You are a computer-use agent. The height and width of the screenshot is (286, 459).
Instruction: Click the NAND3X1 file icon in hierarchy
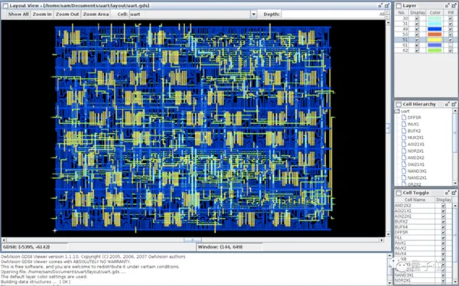(x=404, y=171)
